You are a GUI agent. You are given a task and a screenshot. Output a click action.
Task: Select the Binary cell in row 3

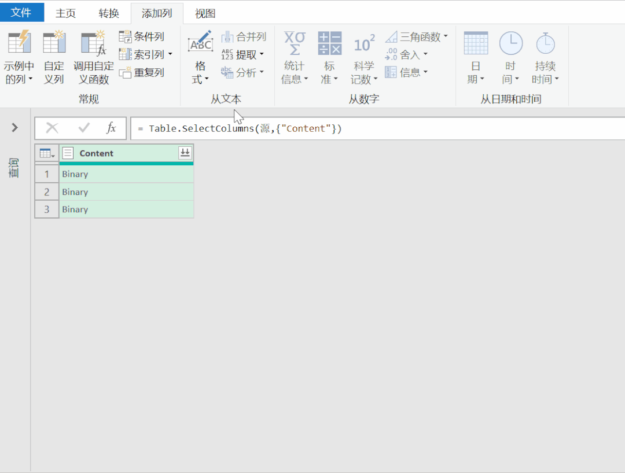(x=126, y=209)
